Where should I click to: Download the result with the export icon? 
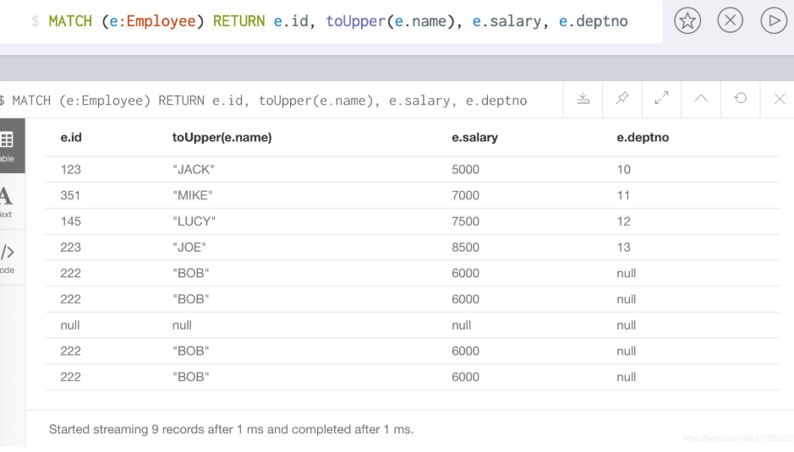[583, 98]
